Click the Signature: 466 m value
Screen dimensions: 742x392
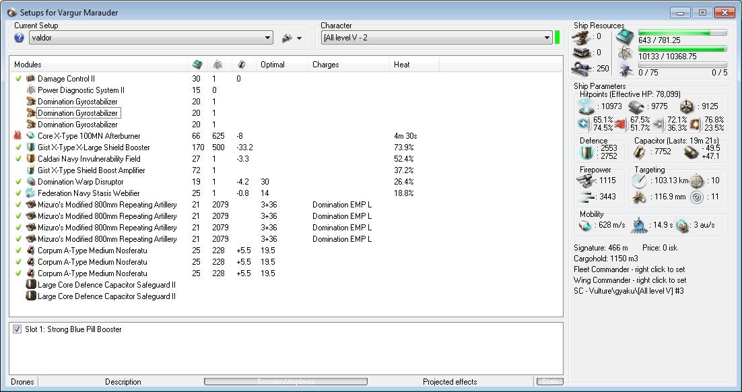tap(601, 248)
